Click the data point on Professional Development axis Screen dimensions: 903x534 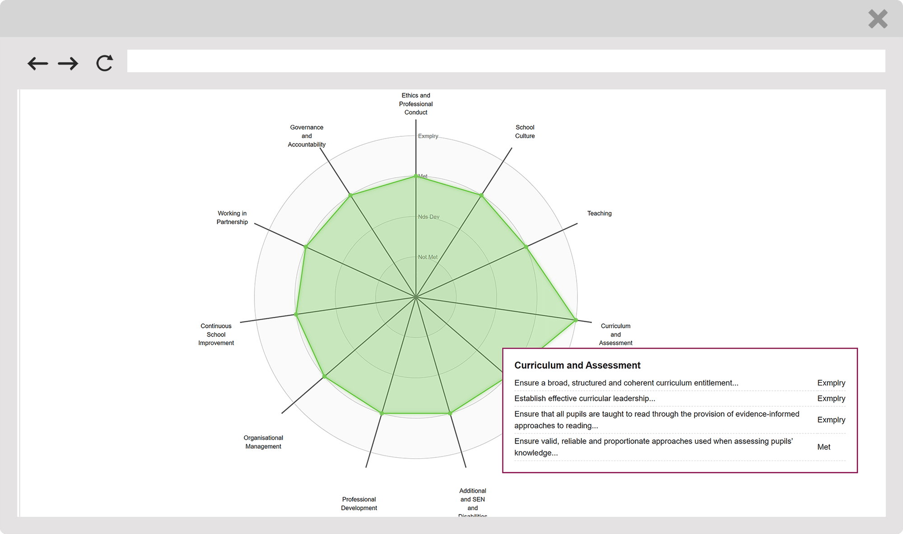(382, 413)
